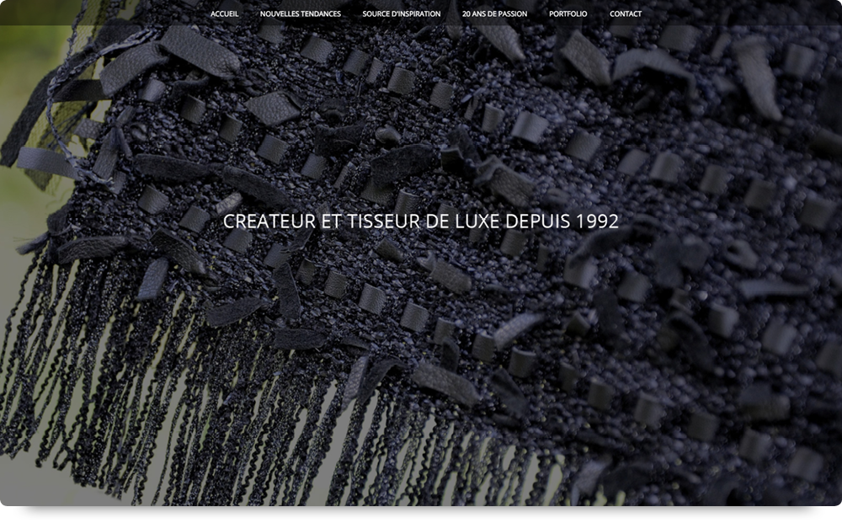Go to Nouvelles Tendances section

click(x=300, y=13)
